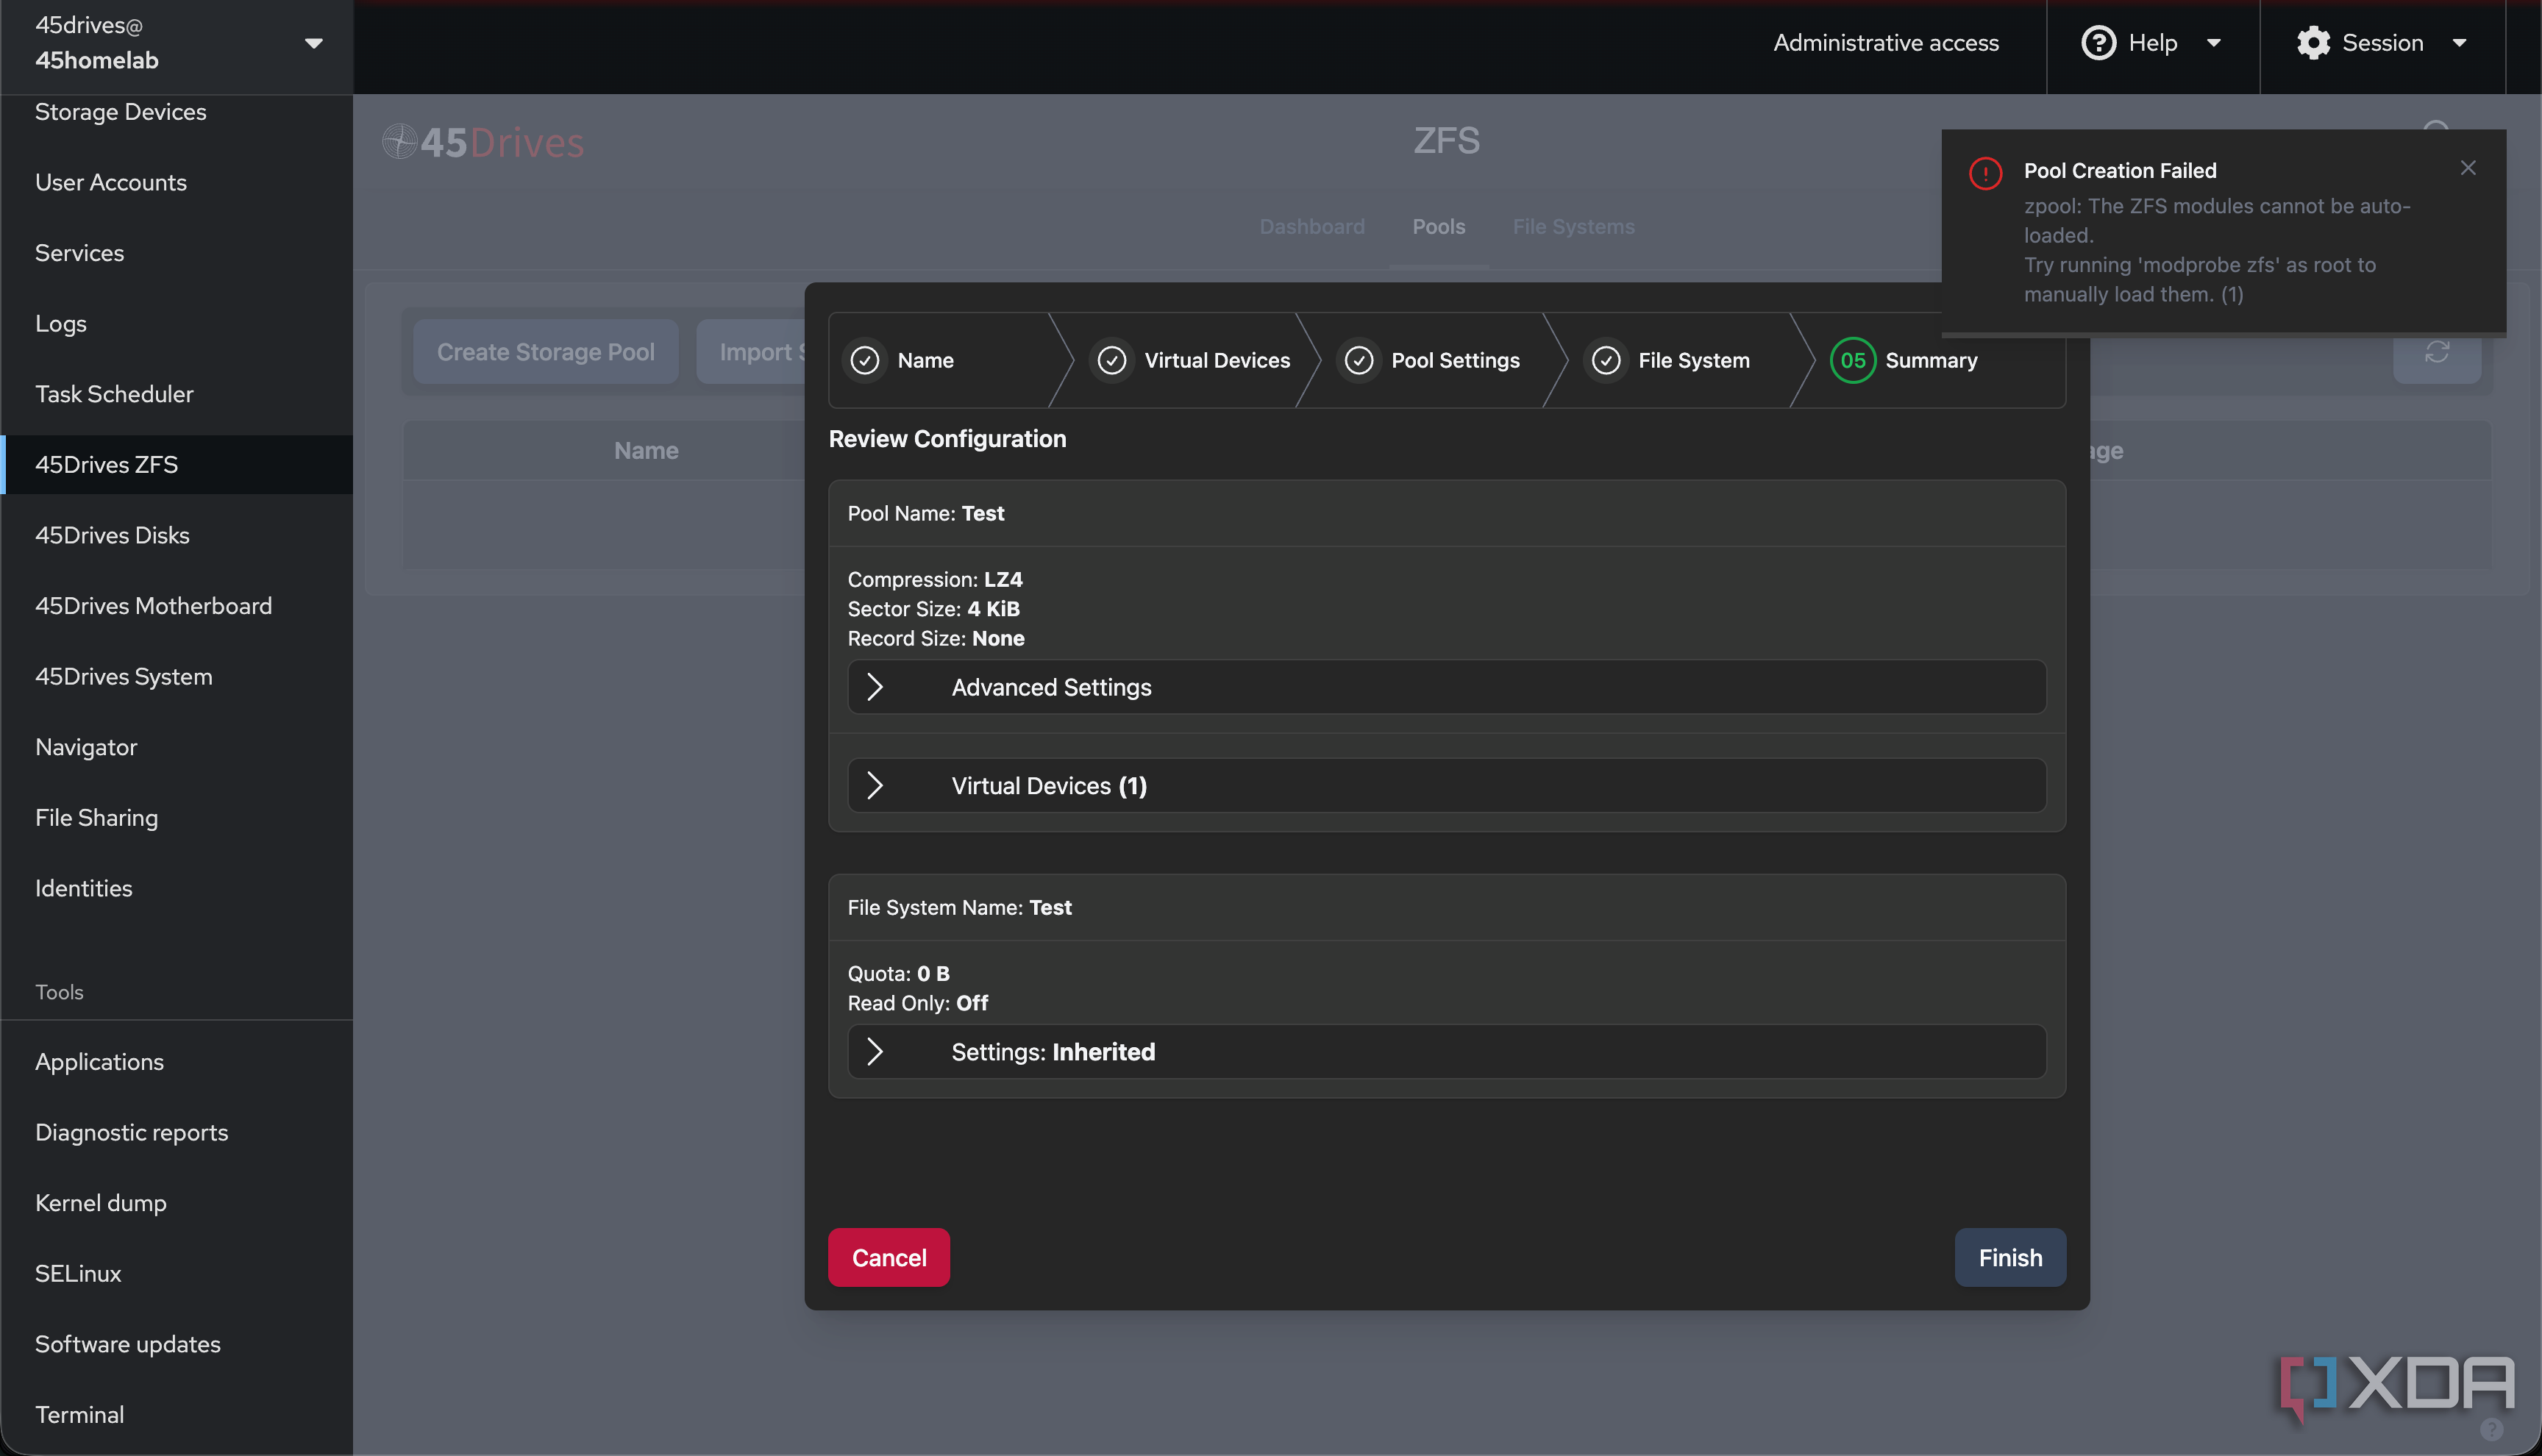
Task: Open User Accounts in sidebar
Action: [177, 182]
